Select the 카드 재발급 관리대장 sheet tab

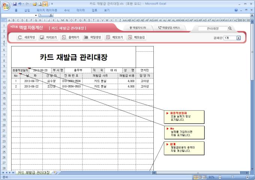point(33,173)
